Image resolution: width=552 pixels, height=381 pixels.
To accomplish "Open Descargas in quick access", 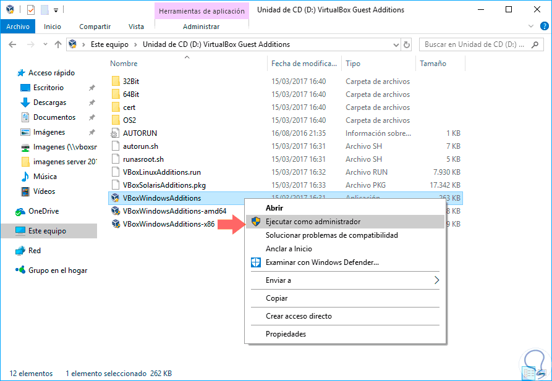I will tap(49, 103).
